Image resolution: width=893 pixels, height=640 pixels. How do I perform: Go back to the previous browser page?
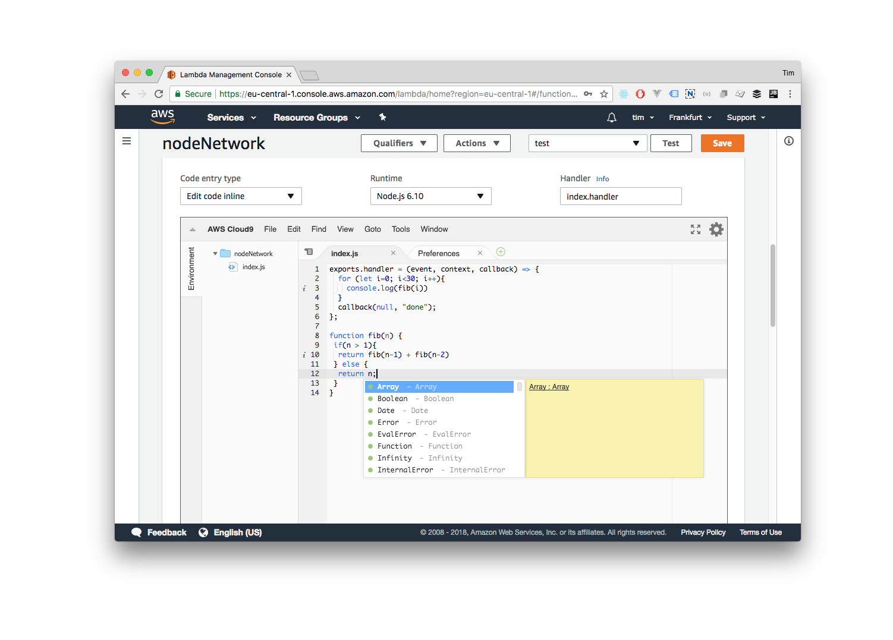click(125, 94)
